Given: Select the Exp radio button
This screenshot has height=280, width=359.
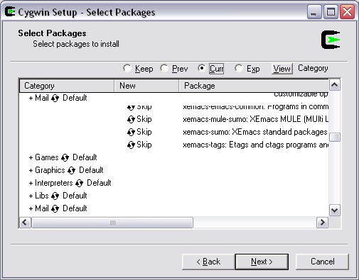Looking at the screenshot, I should pyautogui.click(x=239, y=69).
